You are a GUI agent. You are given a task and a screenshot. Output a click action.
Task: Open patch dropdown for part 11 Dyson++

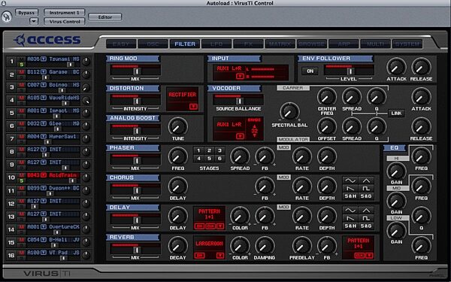[44, 188]
